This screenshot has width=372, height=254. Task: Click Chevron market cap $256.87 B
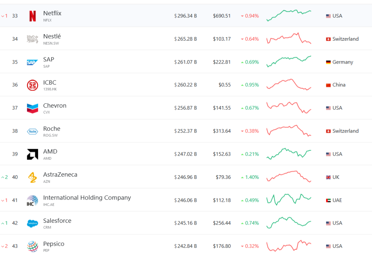(186, 108)
